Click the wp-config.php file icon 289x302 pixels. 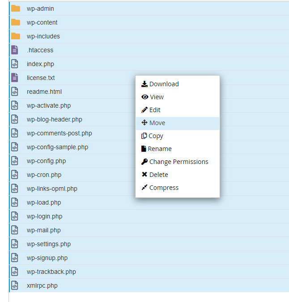pos(14,161)
